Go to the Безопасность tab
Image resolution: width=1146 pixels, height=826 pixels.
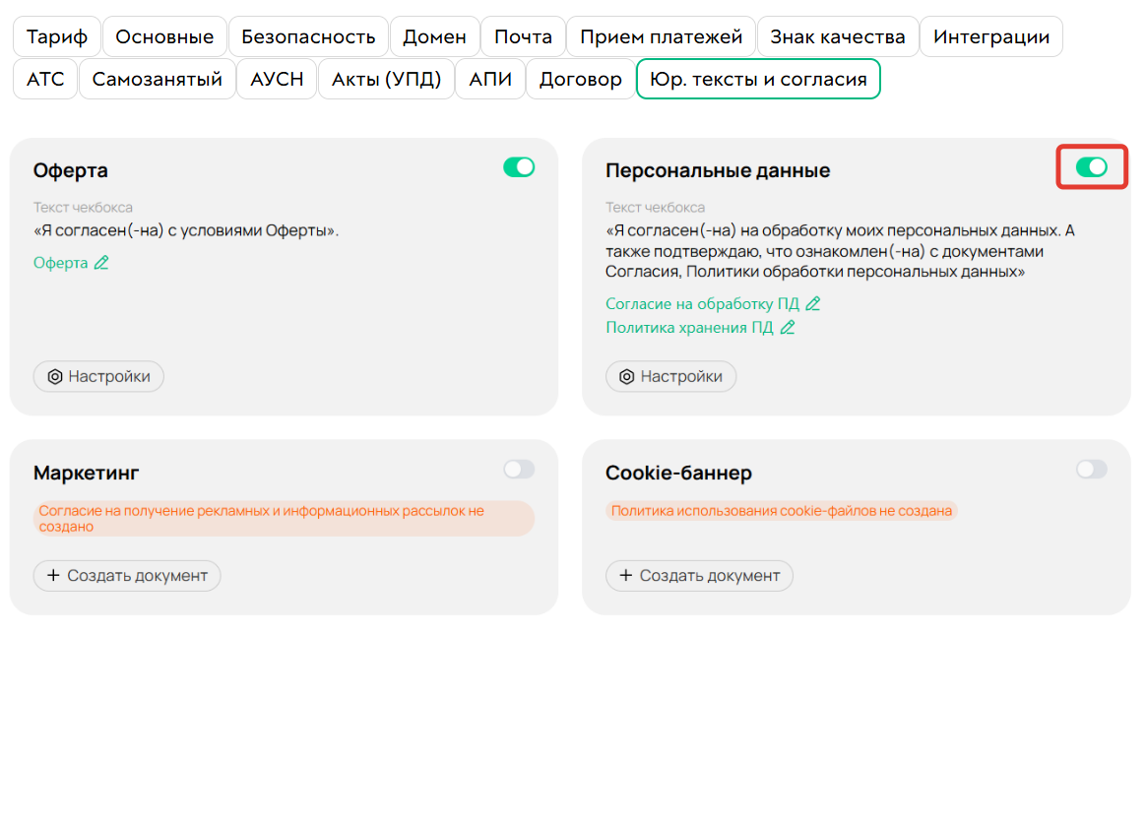[x=308, y=36]
